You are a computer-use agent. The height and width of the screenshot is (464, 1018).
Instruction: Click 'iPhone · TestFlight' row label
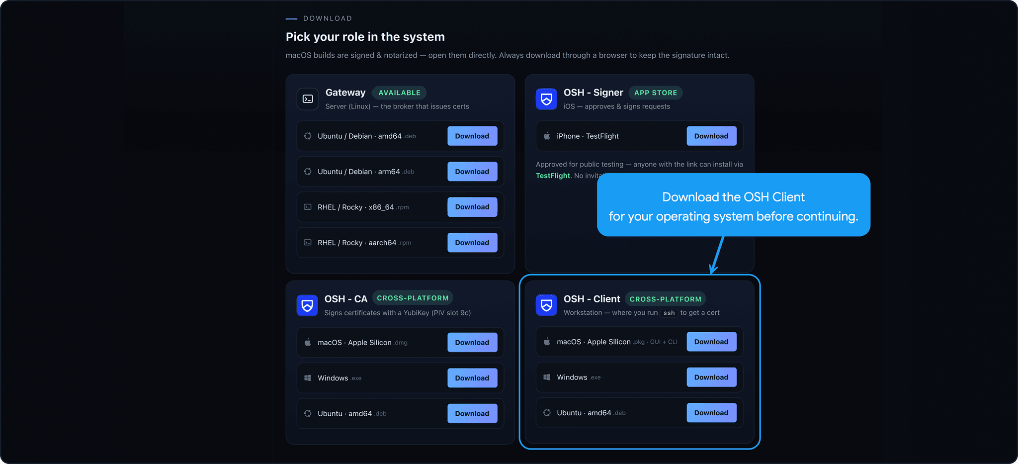click(588, 136)
